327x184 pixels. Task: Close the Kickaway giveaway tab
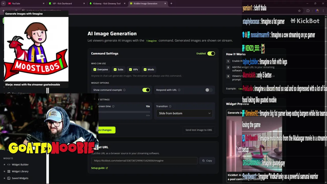(x=125, y=4)
